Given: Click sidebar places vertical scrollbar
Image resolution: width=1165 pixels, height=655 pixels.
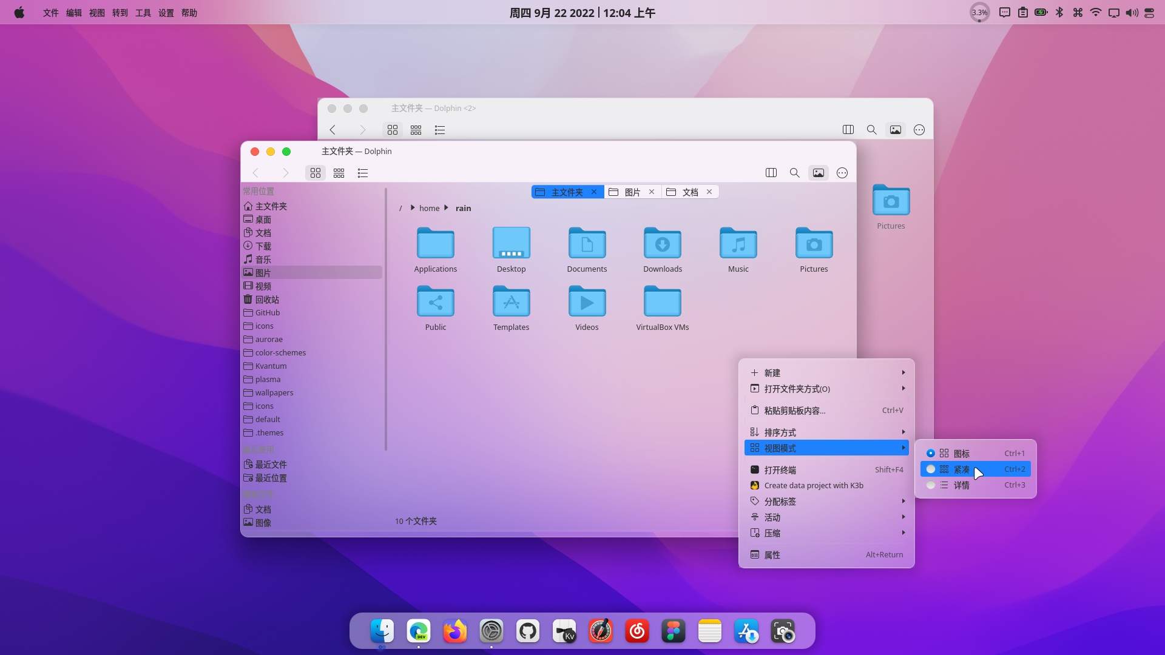Looking at the screenshot, I should 386,319.
